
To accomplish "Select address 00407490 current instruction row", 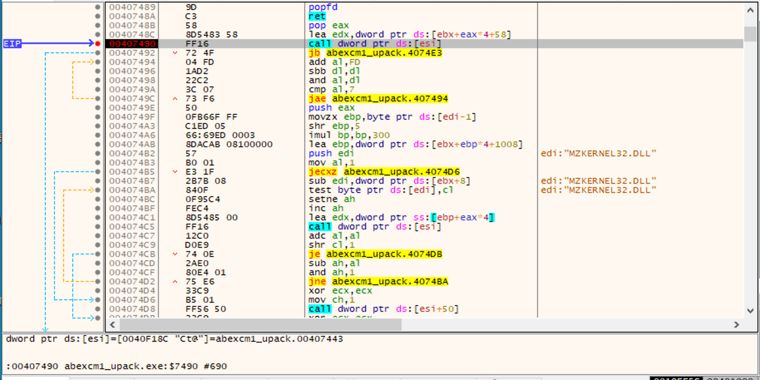I will pyautogui.click(x=424, y=44).
